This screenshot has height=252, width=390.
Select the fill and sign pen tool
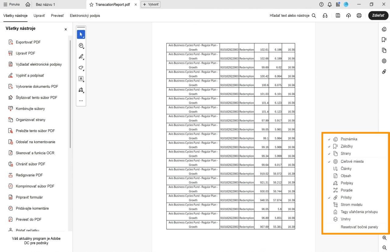coord(81,90)
